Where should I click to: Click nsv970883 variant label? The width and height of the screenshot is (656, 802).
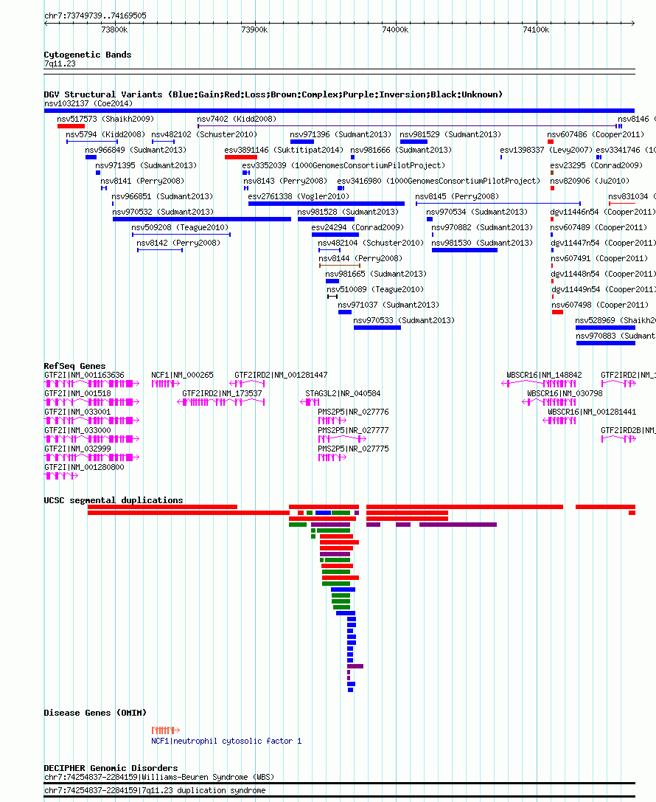[x=615, y=336]
